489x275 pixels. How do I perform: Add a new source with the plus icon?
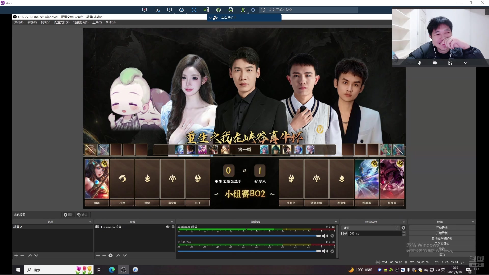click(x=98, y=255)
